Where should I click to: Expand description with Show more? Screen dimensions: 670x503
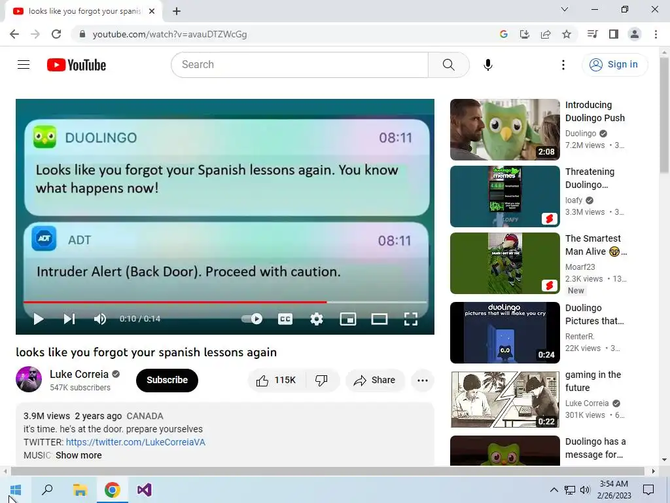tap(79, 456)
